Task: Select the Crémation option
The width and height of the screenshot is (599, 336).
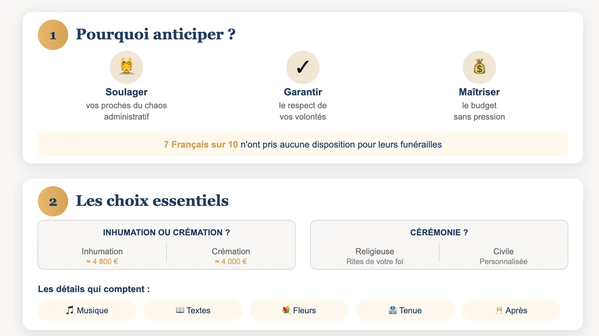Action: point(231,256)
